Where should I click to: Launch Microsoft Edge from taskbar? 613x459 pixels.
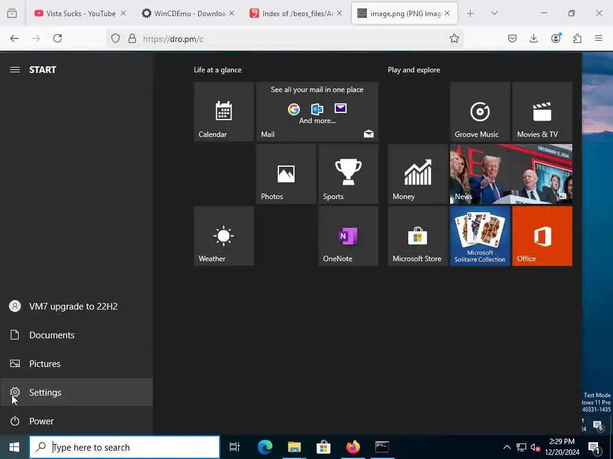click(x=265, y=447)
